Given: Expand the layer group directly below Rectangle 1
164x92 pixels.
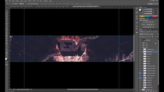Looking at the screenshot, I should tap(142, 43).
